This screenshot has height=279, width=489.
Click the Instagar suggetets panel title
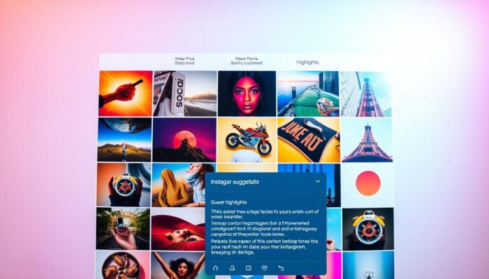pyautogui.click(x=235, y=182)
